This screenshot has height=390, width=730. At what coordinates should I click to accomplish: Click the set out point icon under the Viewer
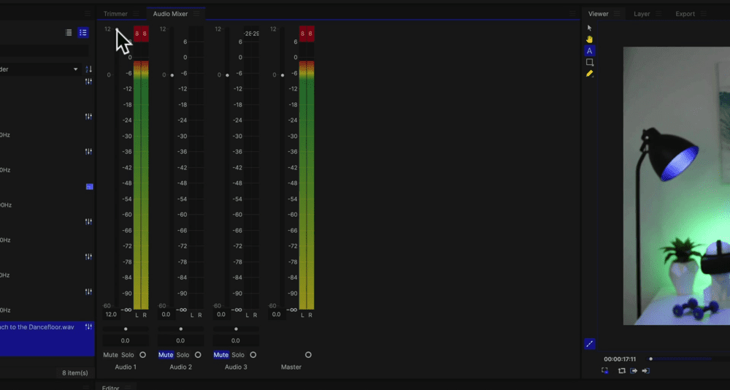tap(645, 370)
